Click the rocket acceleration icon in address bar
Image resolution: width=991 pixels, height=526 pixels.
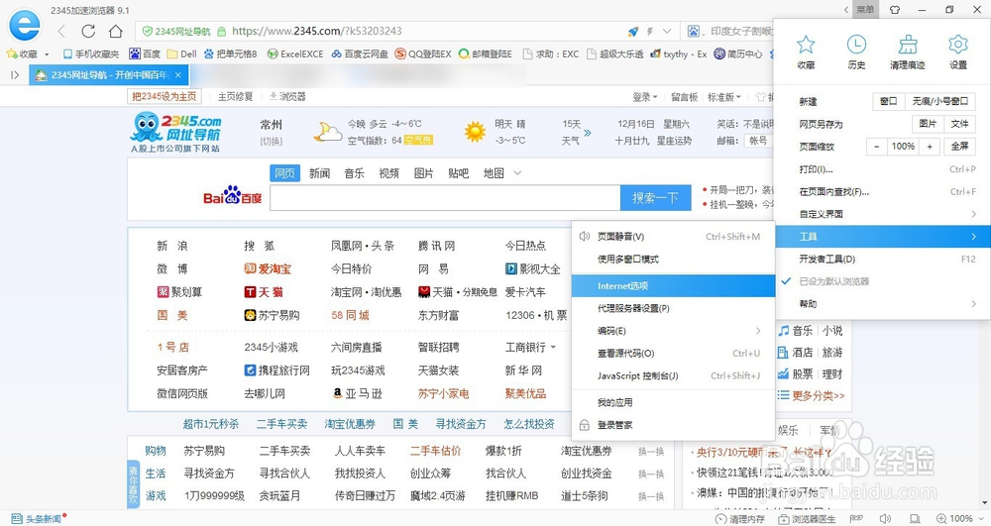click(632, 31)
